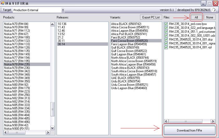Click Products list scroll right arrow
Image resolution: width=219 pixels, height=138 pixels.
[x=48, y=132]
